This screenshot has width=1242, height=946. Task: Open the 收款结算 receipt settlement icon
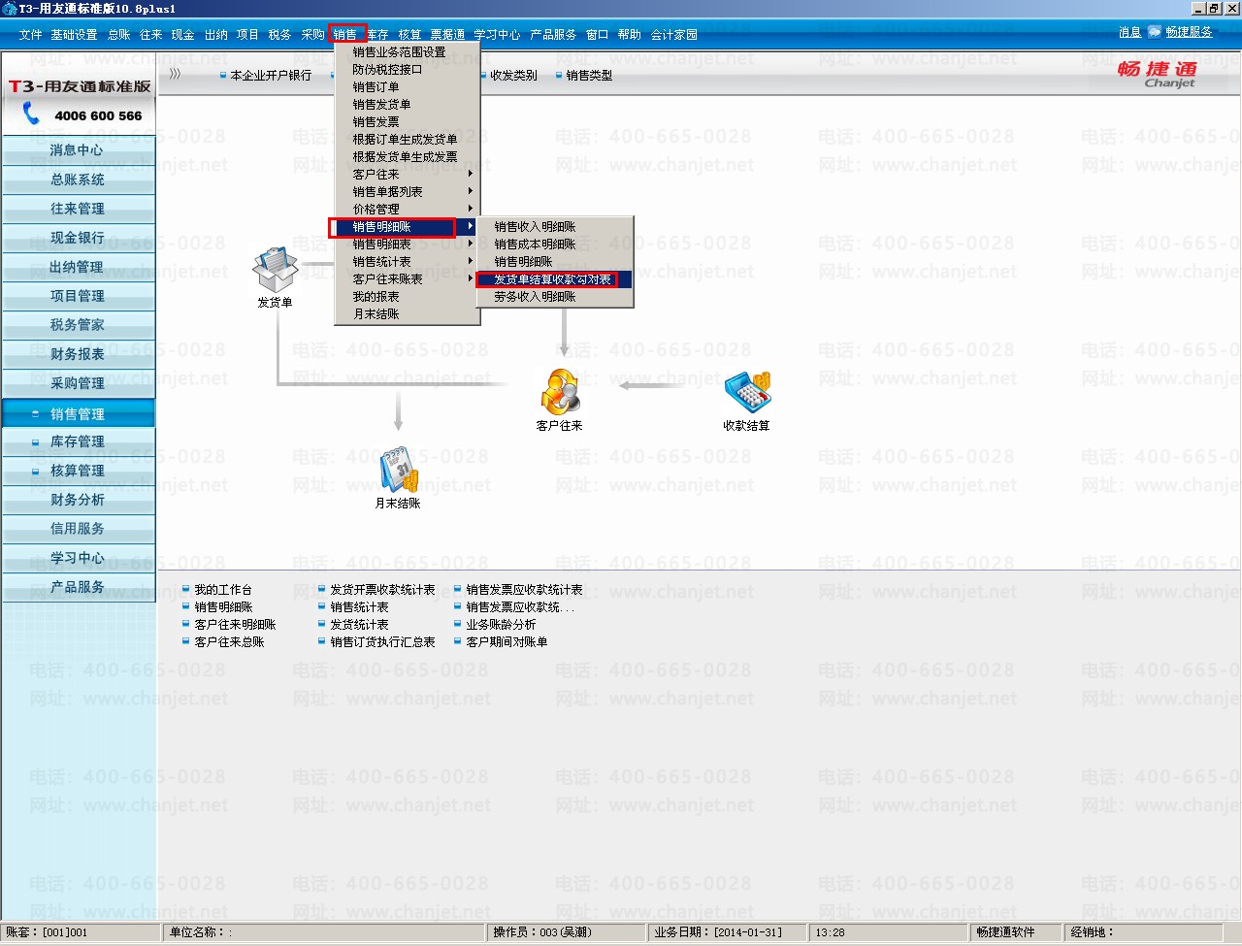pyautogui.click(x=747, y=391)
